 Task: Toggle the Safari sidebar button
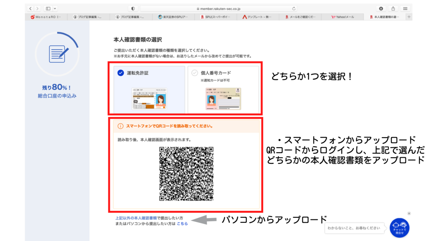(x=48, y=9)
